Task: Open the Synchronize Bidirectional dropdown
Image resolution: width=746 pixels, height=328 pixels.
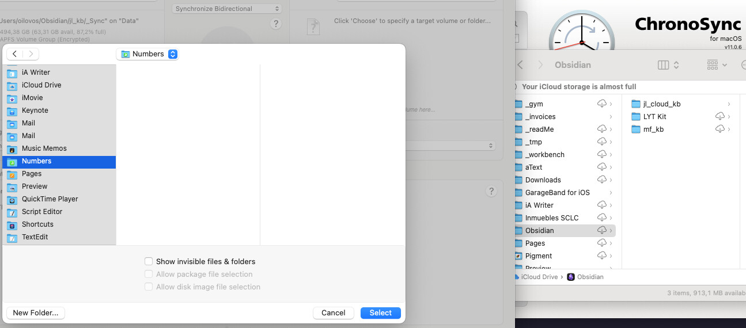Action: pos(227,9)
